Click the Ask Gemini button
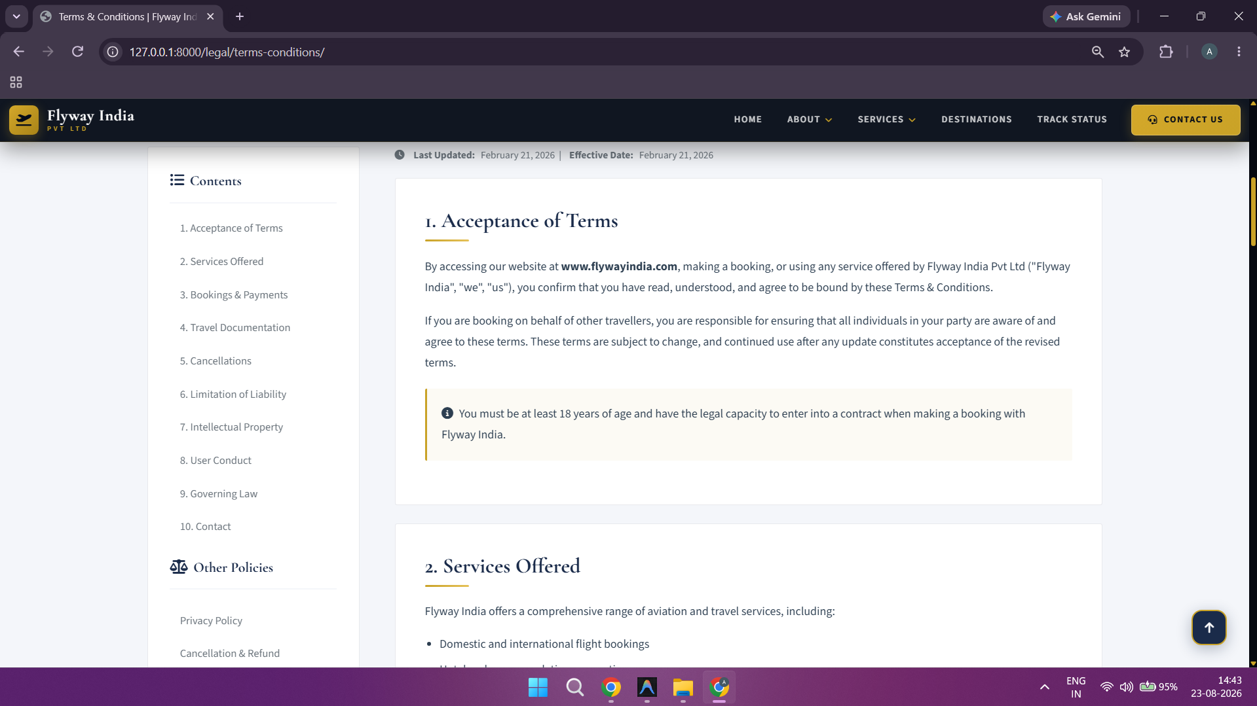The width and height of the screenshot is (1257, 706). coord(1086,16)
